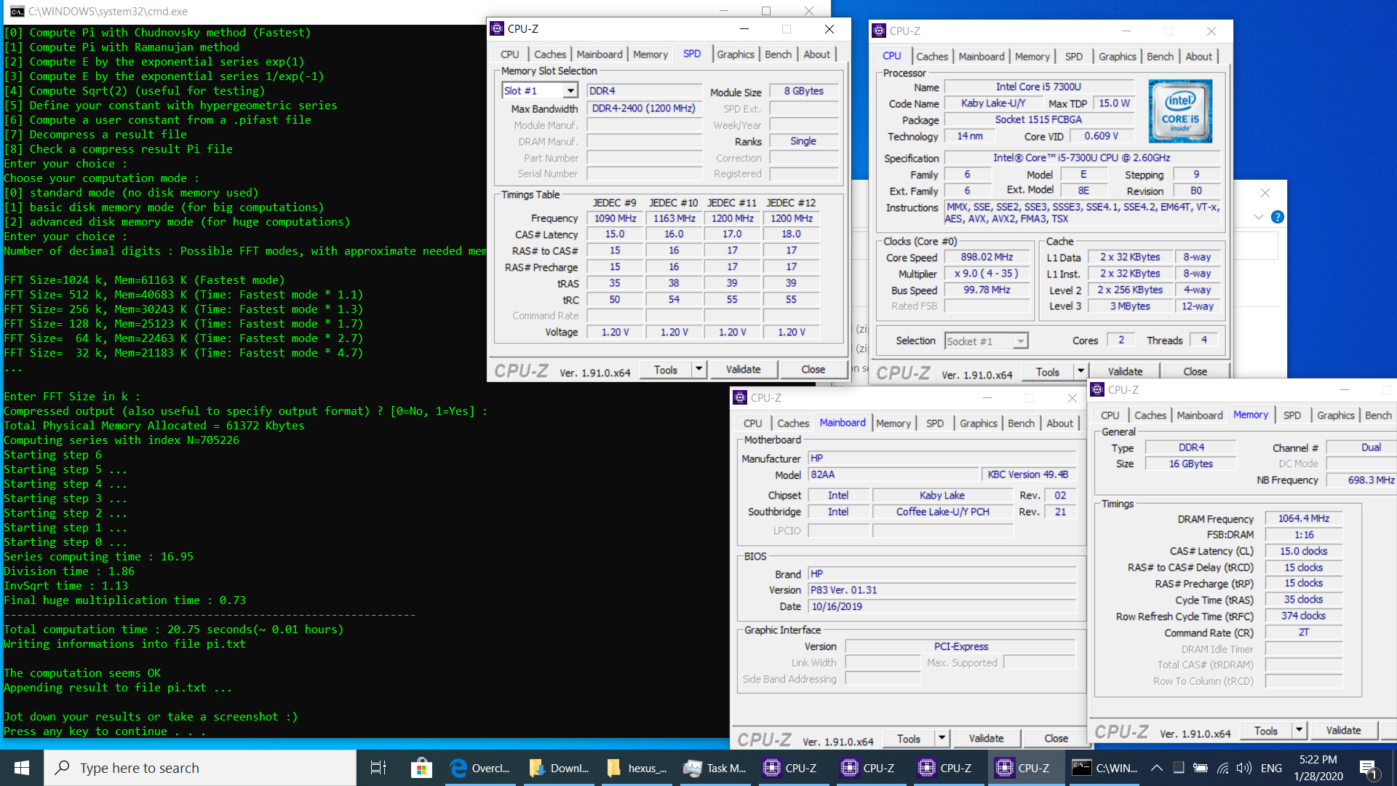
Task: Open the Tools dropdown arrow in SPD window
Action: click(698, 370)
